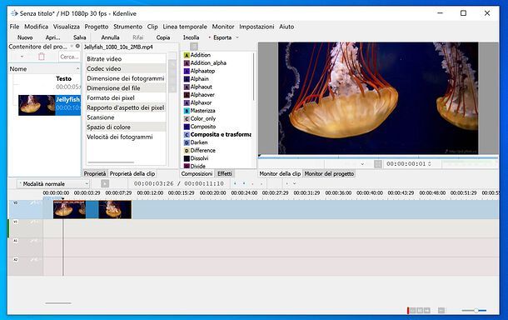Click the Copia toolbar button
Image resolution: width=508 pixels, height=320 pixels.
coord(163,37)
